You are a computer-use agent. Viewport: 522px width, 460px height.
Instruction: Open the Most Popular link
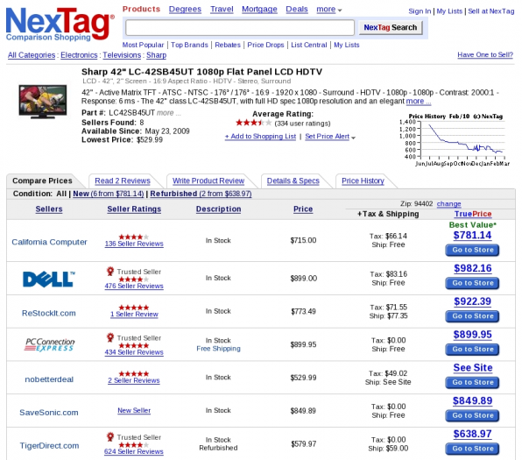pos(143,45)
